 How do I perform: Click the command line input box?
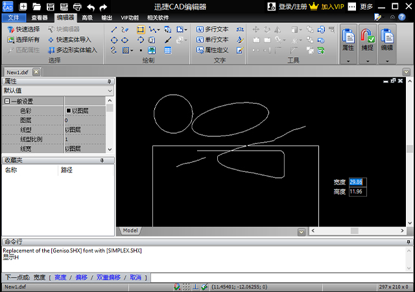coord(281,278)
